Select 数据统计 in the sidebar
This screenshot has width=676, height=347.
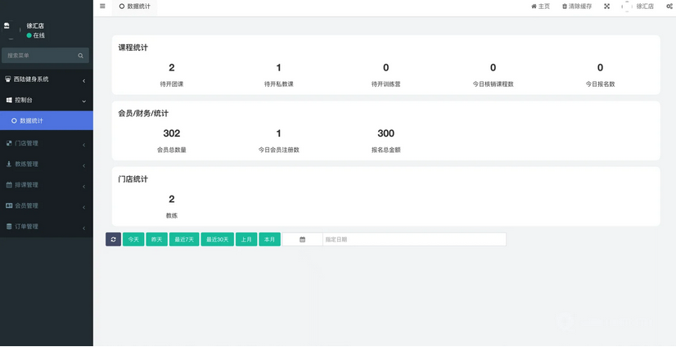47,120
